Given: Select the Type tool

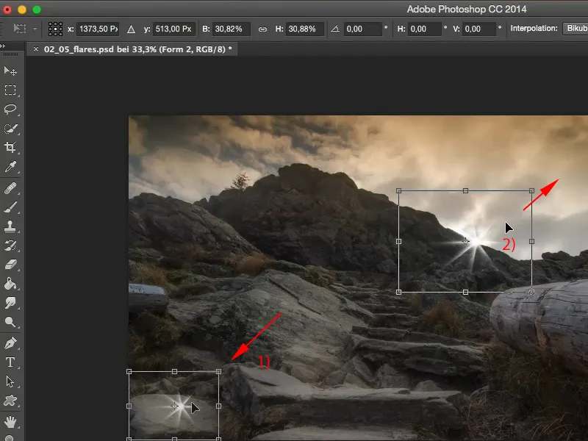Looking at the screenshot, I should [10, 362].
